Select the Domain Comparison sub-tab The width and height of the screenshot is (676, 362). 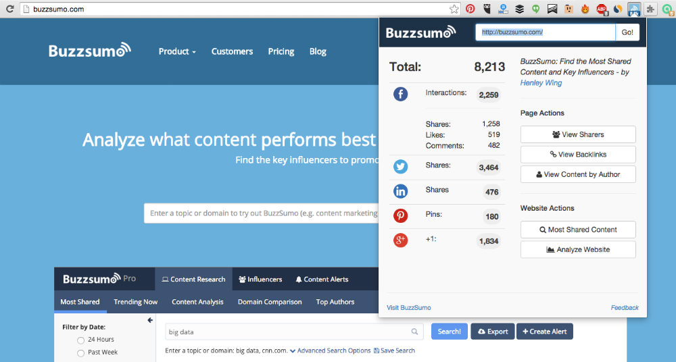click(270, 302)
